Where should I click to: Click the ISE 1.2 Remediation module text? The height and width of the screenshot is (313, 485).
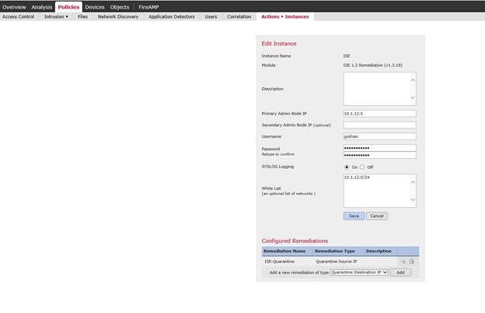(373, 65)
